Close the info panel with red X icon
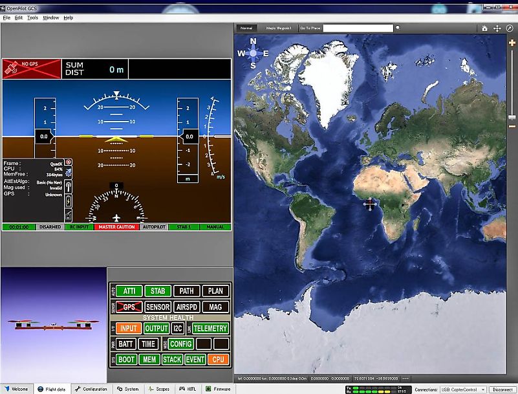Viewport: 518px width, 394px height. [69, 162]
